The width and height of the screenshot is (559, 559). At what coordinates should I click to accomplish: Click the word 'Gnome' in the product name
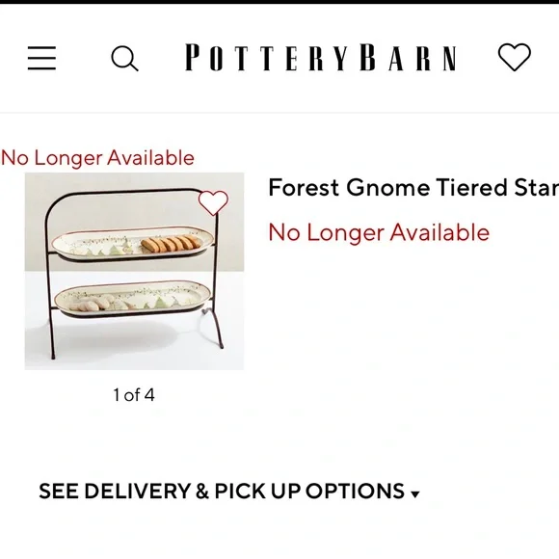[387, 188]
